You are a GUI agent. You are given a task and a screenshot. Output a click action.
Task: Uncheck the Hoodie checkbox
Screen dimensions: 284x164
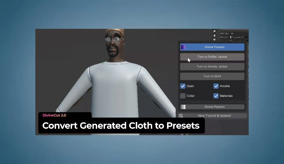pos(216,86)
